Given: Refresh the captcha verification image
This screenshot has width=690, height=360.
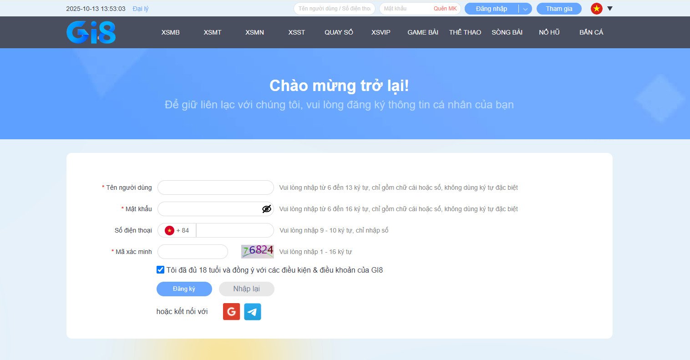Looking at the screenshot, I should click(x=257, y=251).
